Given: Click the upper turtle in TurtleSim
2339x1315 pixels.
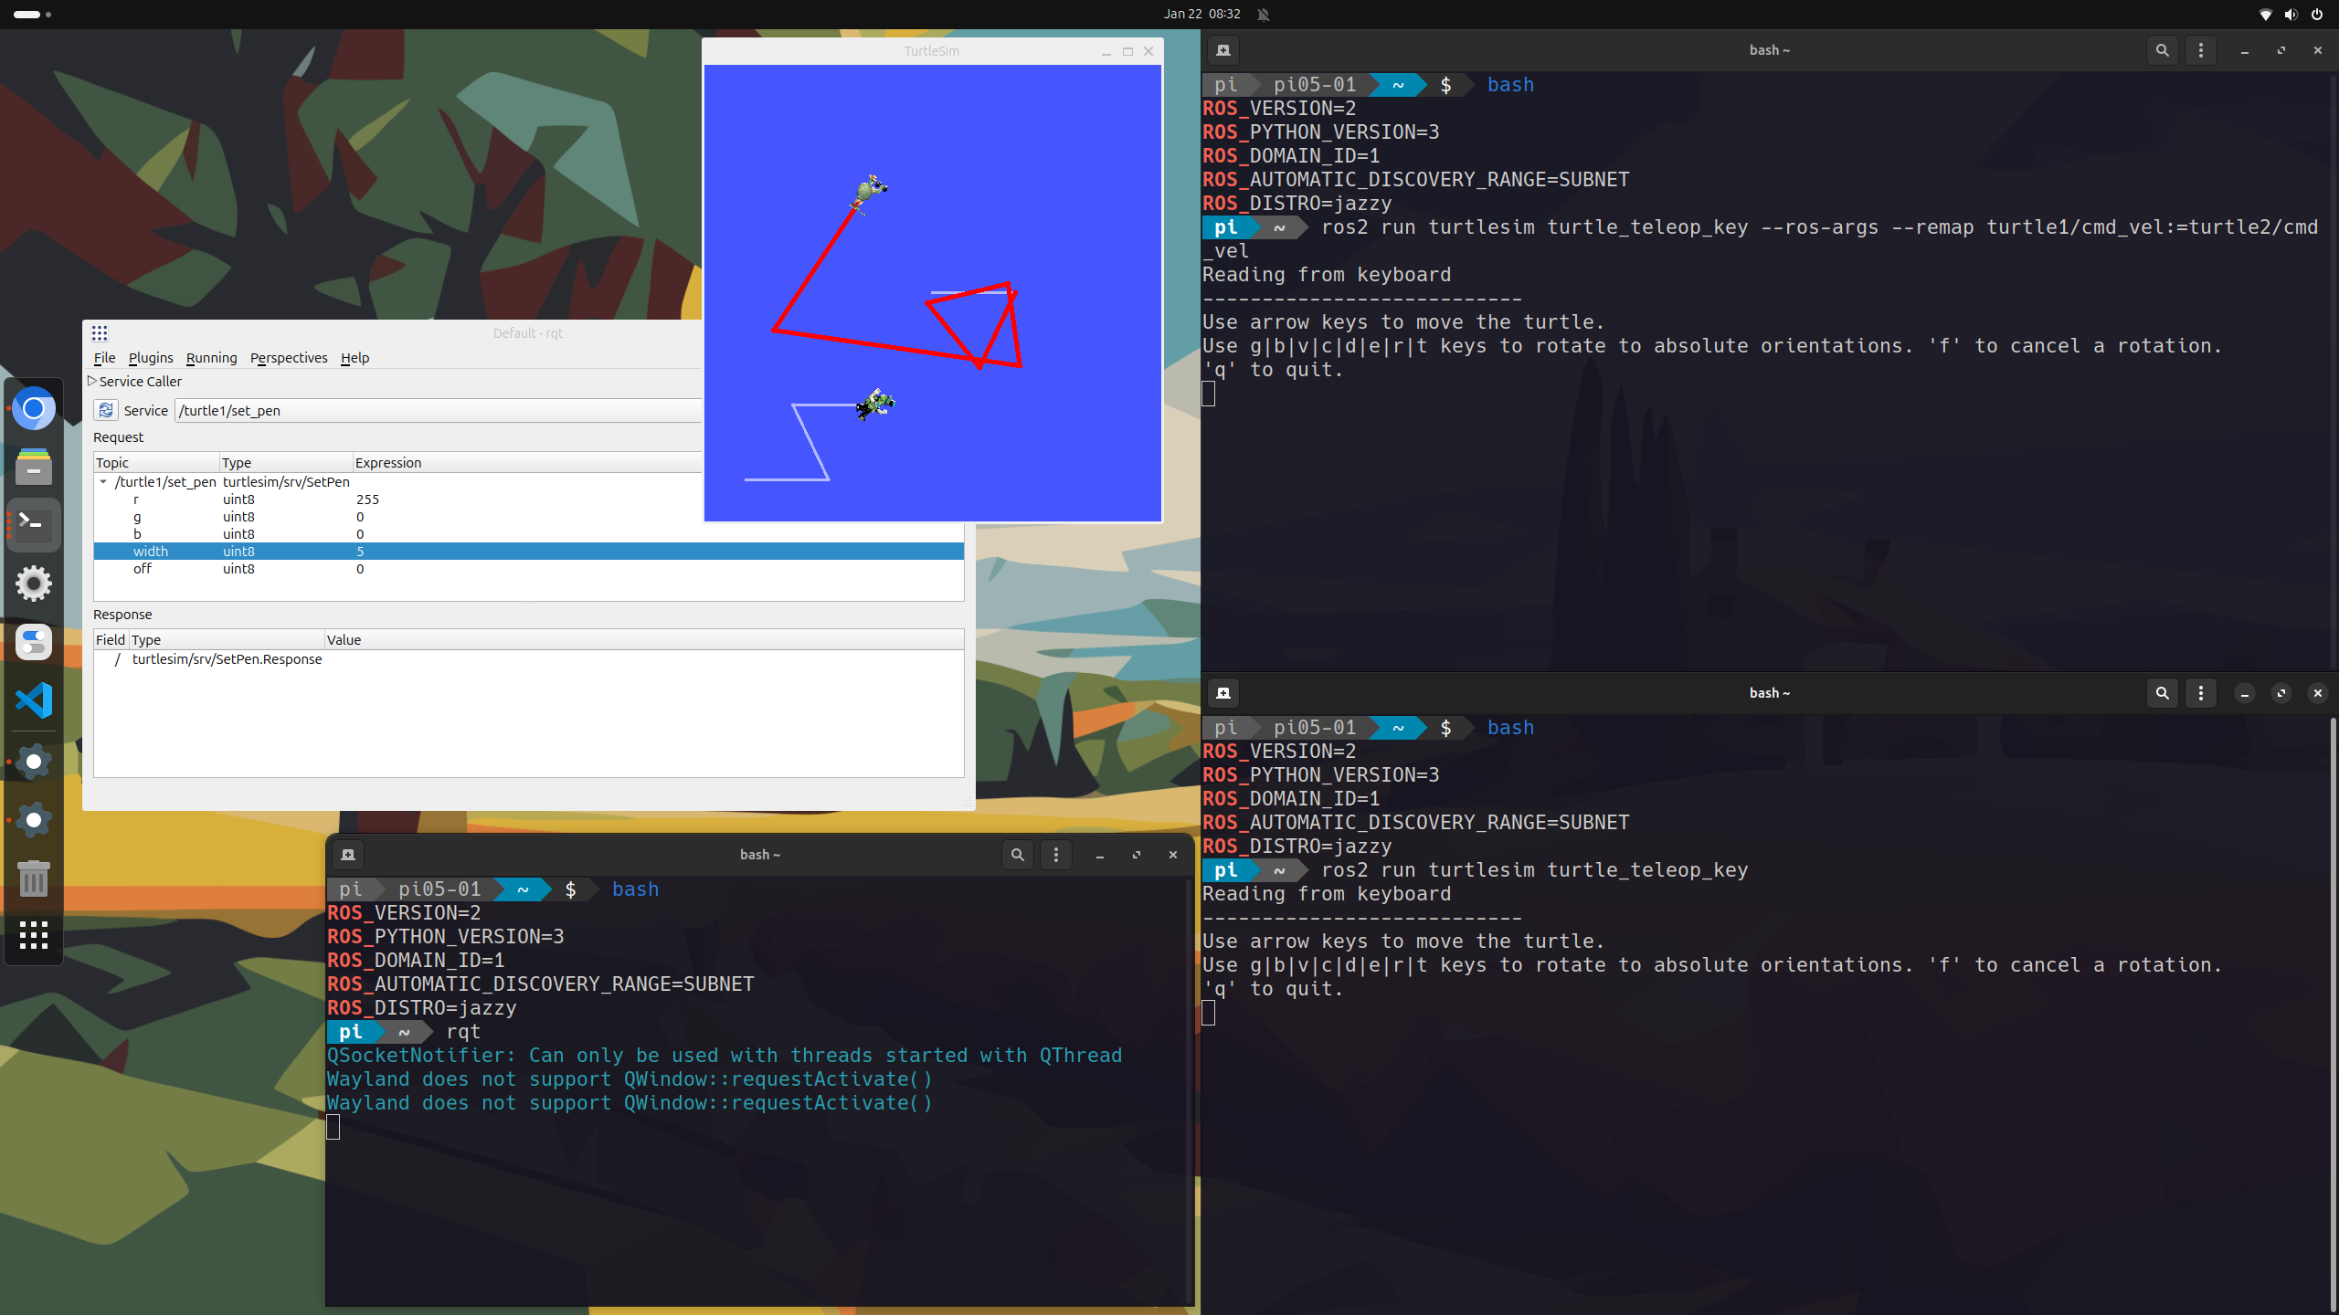Looking at the screenshot, I should pyautogui.click(x=869, y=193).
